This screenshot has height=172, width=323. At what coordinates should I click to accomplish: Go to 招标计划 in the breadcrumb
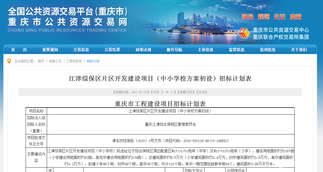(93, 61)
